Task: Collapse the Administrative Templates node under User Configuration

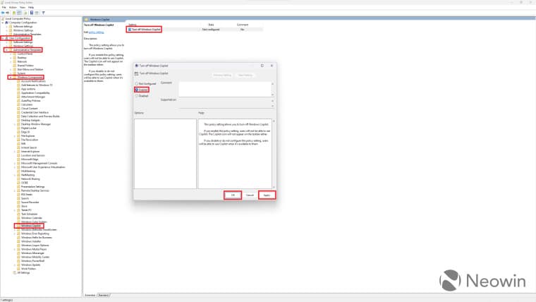Action: coord(6,50)
